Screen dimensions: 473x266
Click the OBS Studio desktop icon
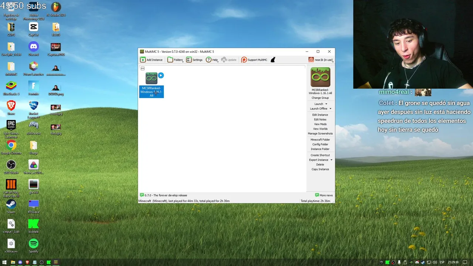tap(11, 167)
